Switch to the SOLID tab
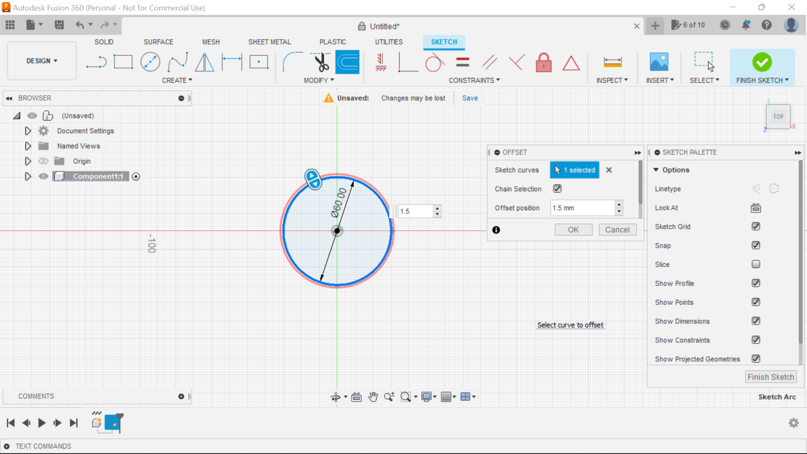Image resolution: width=807 pixels, height=454 pixels. [103, 42]
